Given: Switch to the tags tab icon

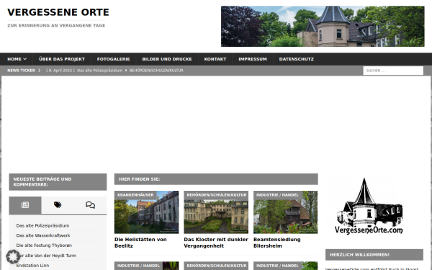Looking at the screenshot, I should tap(58, 204).
